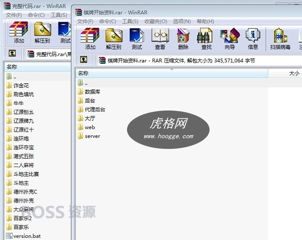302x240 pixels.
Task: Open 命令(C) menu in back window
Action: coord(36,15)
